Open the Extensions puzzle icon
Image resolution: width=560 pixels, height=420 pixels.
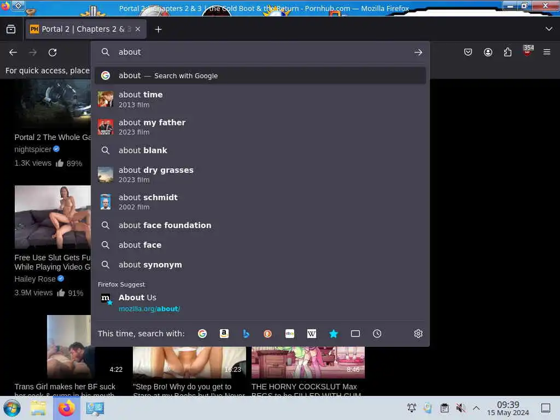point(507,52)
